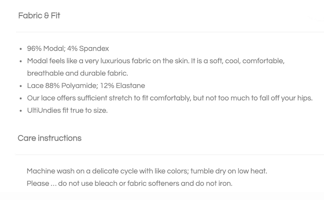Click the bullet beside "96% Modal; 4% Spandex"
This screenshot has height=200, width=324.
[21, 49]
